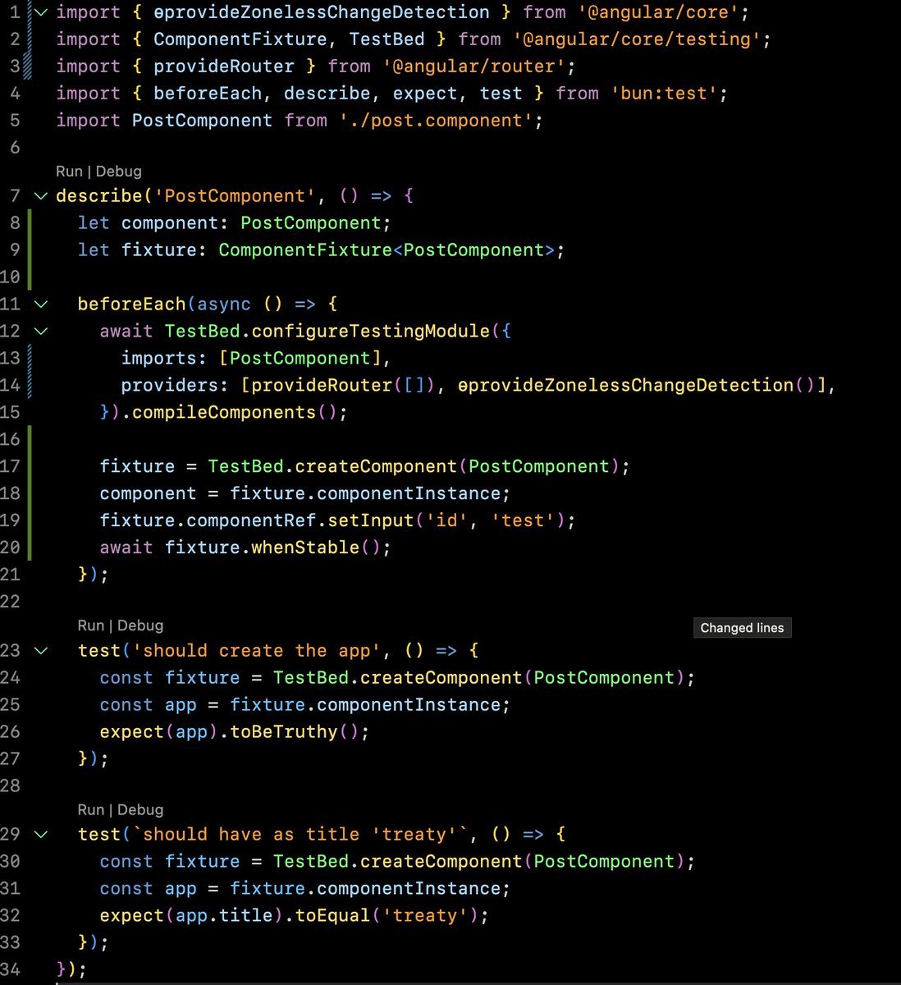Click 'componentInstance' on line 18

(409, 494)
